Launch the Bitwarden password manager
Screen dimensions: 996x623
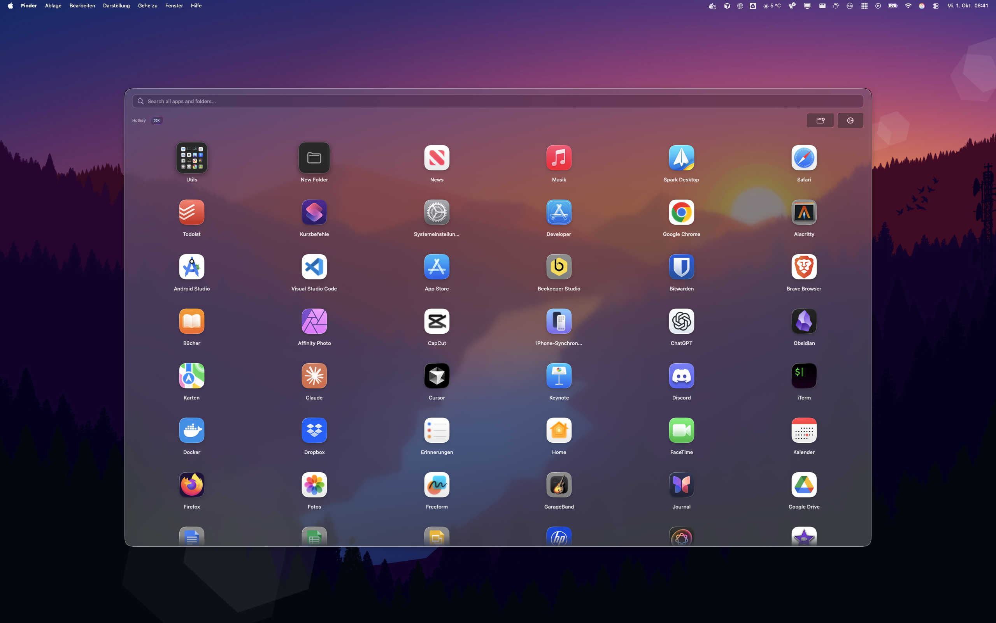click(x=681, y=267)
